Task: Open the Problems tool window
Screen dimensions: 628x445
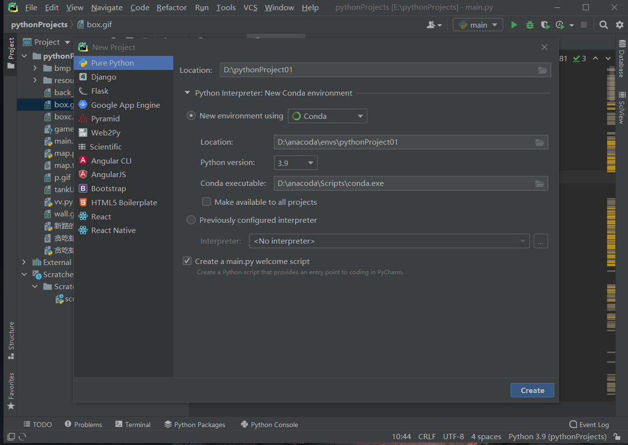Action: coord(83,425)
